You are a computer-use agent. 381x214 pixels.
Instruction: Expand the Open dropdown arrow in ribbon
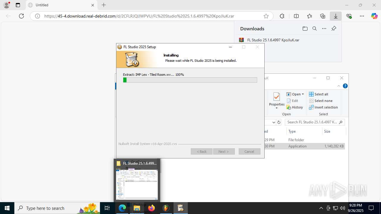click(x=303, y=94)
